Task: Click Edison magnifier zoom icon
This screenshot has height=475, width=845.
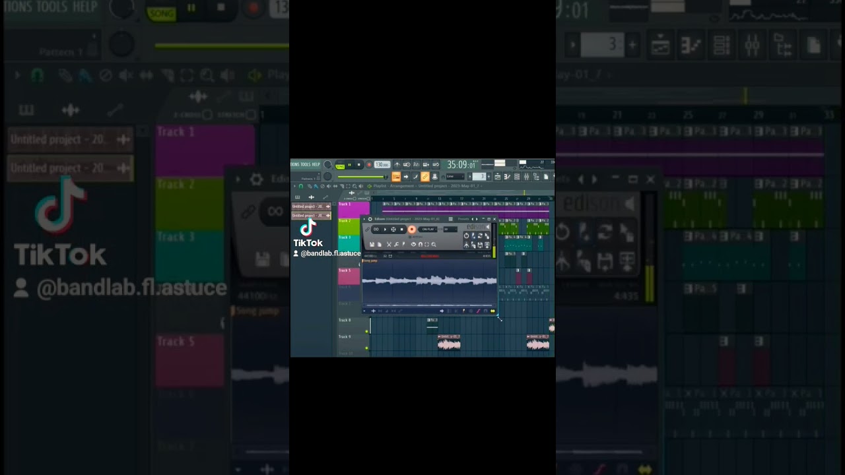Action: click(434, 244)
